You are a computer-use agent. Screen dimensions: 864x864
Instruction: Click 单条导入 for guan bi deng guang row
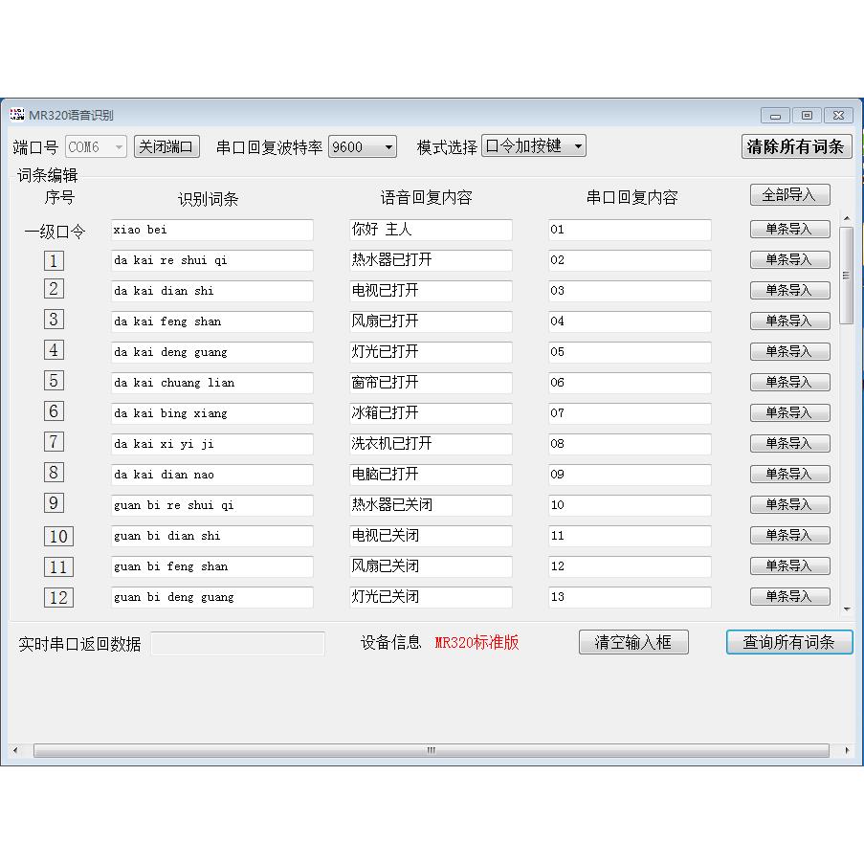pos(789,596)
